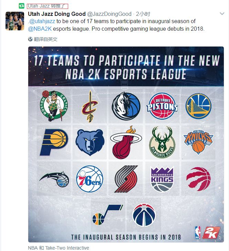Click the 翻译自英文 translation link

[45, 39]
